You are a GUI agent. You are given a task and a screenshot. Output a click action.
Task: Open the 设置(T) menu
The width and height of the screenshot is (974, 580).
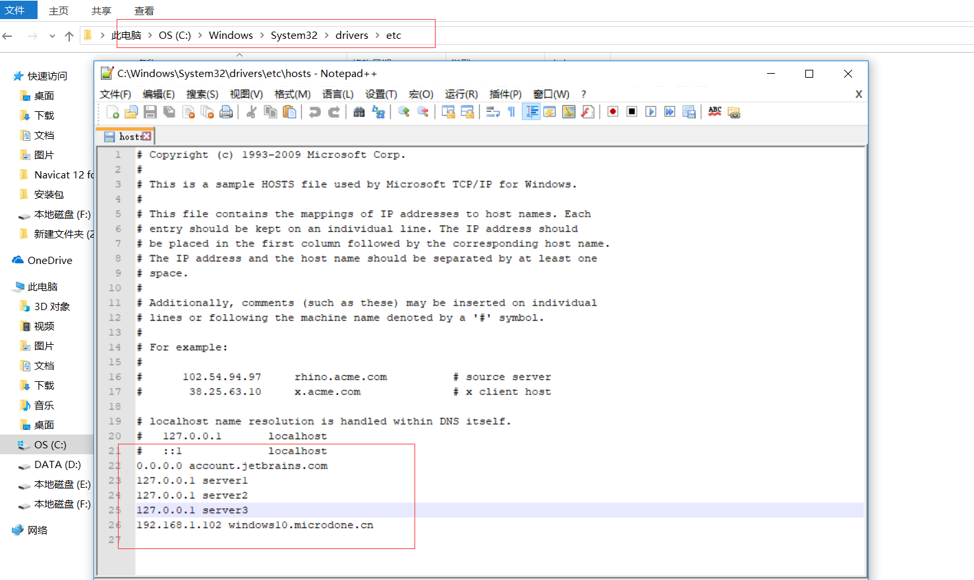point(381,94)
